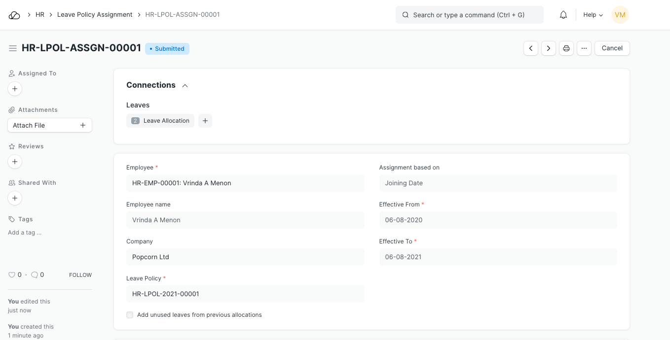Toggle sidebar with hamburger icon
The width and height of the screenshot is (670, 340).
tap(13, 48)
